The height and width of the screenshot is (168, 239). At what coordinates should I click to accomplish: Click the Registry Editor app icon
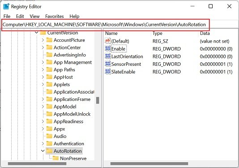(x=6, y=7)
